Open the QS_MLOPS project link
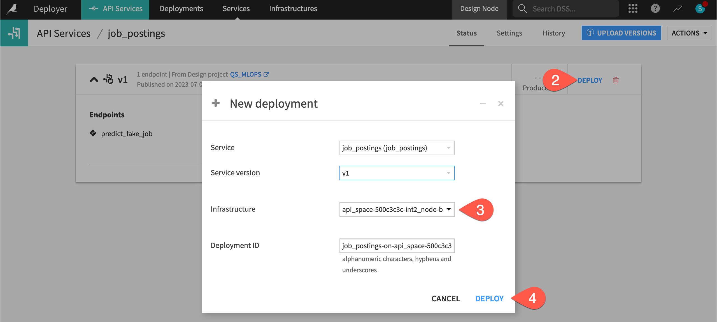This screenshot has height=322, width=717. tap(246, 74)
